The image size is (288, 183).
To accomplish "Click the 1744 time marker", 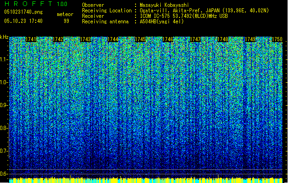I will click(x=113, y=39).
